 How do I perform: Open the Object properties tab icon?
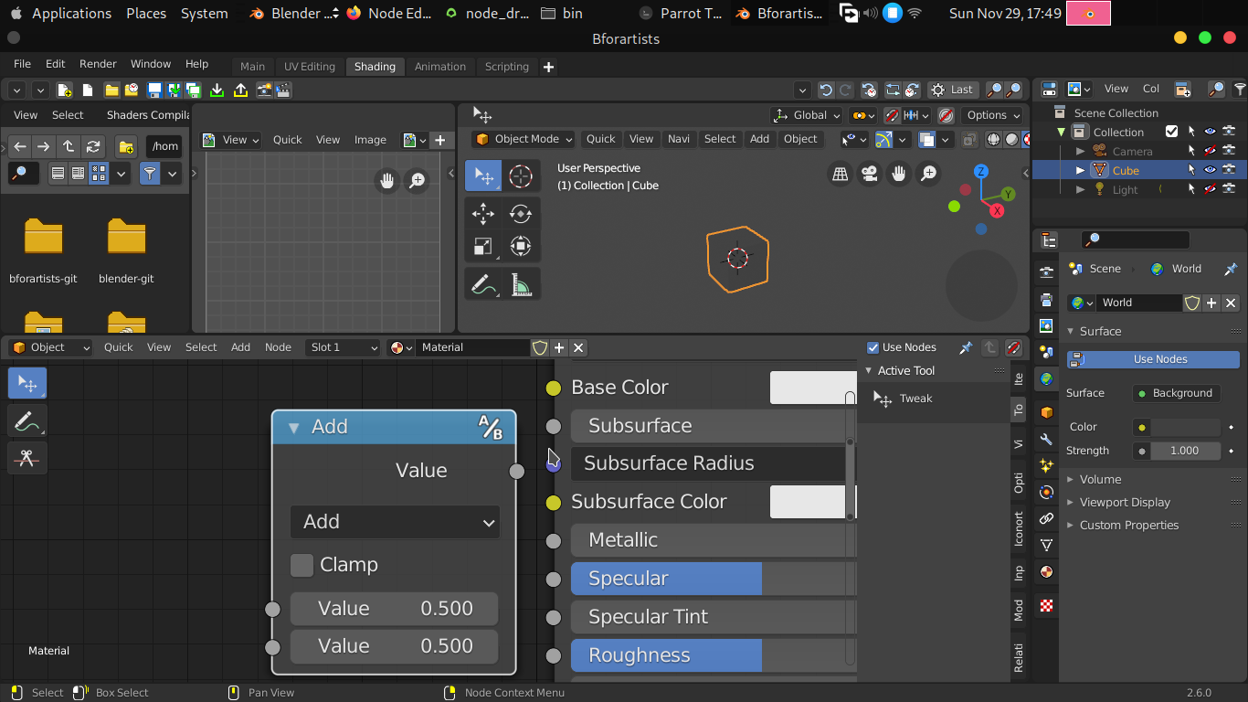click(1046, 413)
